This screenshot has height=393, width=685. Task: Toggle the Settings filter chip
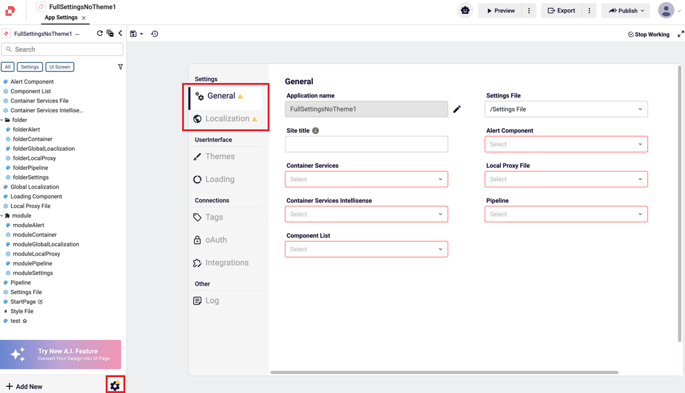[29, 67]
